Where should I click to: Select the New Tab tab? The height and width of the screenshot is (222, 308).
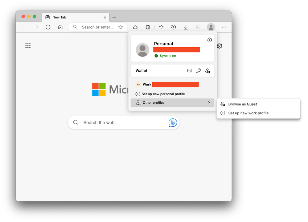(76, 17)
